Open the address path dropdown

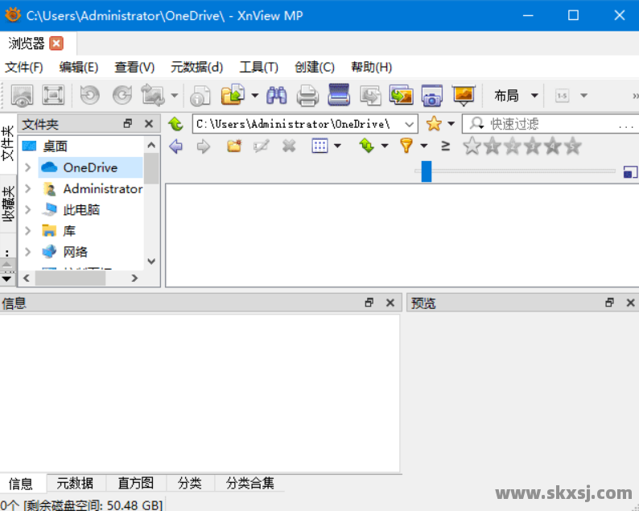point(410,124)
